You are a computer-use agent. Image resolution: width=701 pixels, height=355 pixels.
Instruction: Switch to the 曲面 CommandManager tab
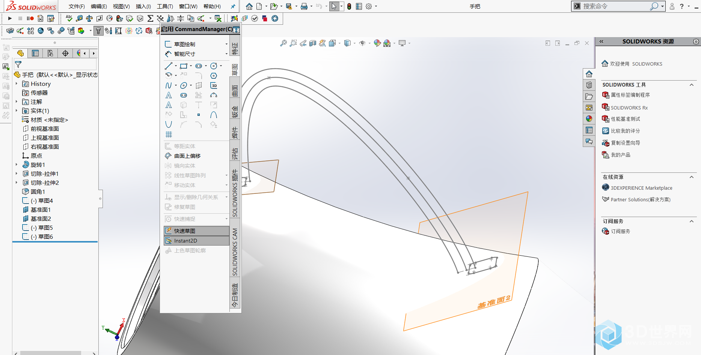[x=235, y=91]
